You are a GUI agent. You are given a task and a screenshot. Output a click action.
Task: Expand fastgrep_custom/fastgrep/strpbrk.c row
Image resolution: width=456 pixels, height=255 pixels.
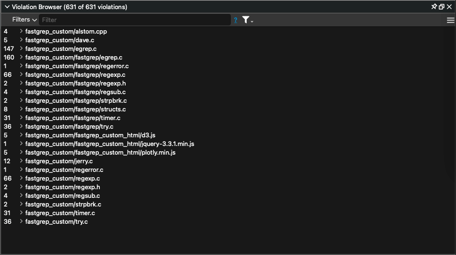click(x=21, y=100)
